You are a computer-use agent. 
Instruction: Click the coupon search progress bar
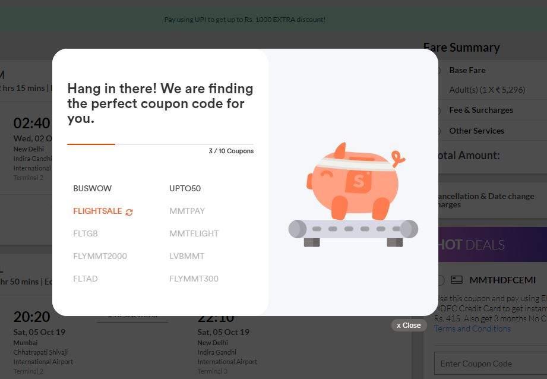point(160,144)
